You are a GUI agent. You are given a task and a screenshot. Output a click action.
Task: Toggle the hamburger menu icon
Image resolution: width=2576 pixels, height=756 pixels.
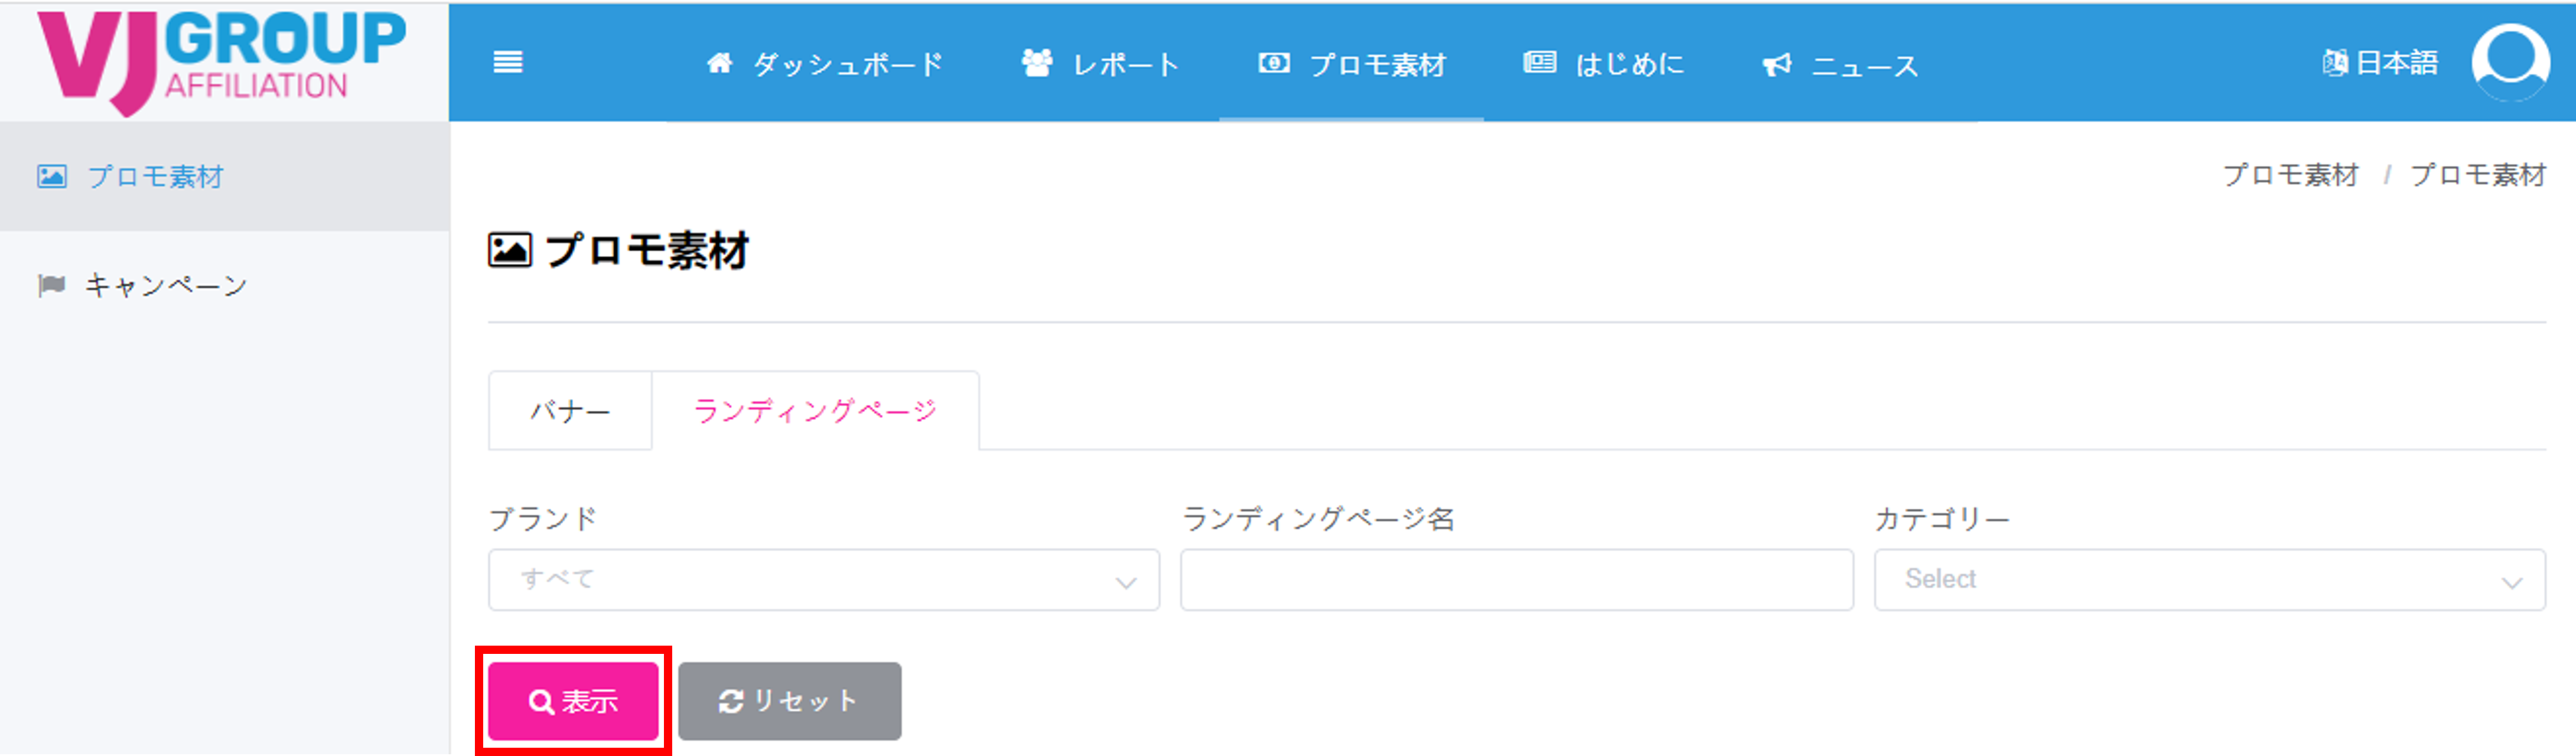tap(508, 63)
